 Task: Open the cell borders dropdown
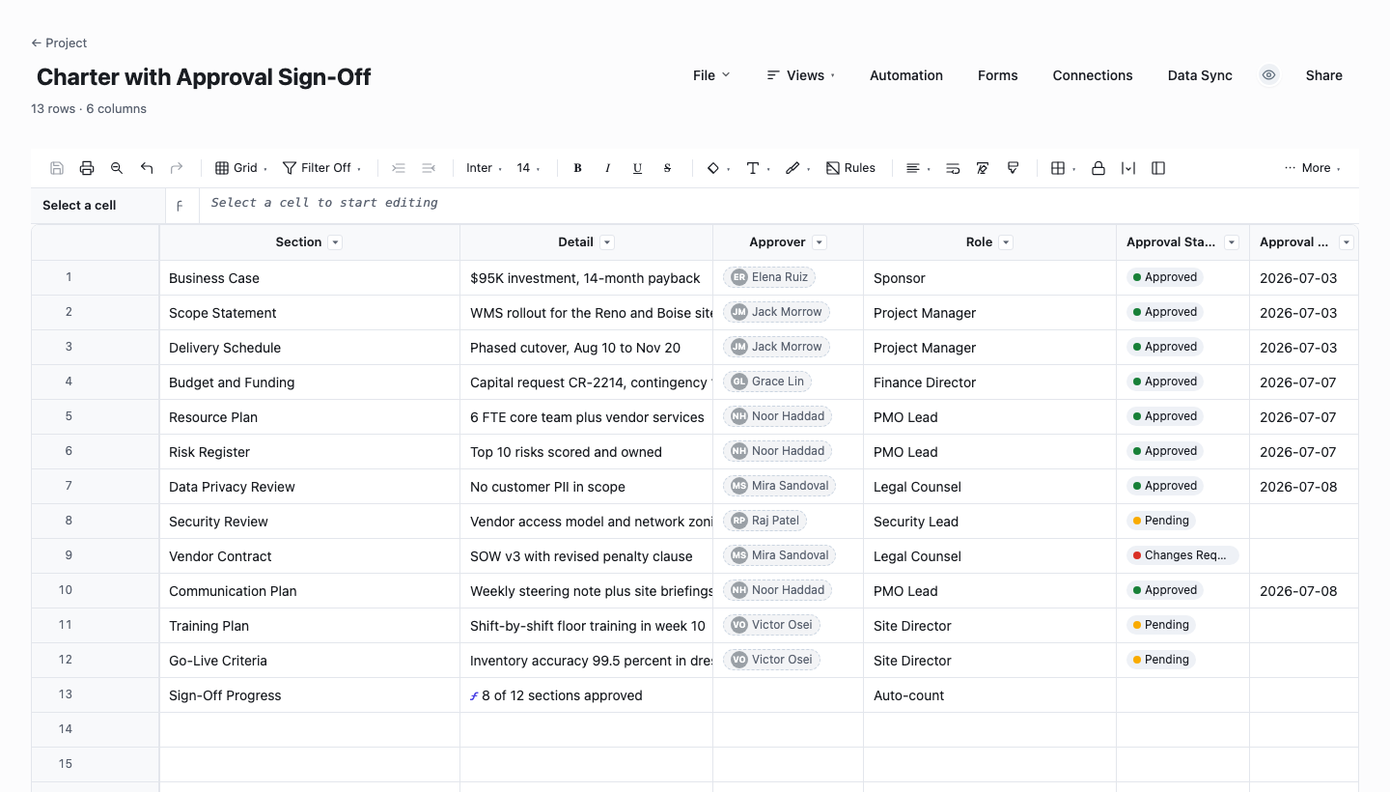coord(1063,168)
